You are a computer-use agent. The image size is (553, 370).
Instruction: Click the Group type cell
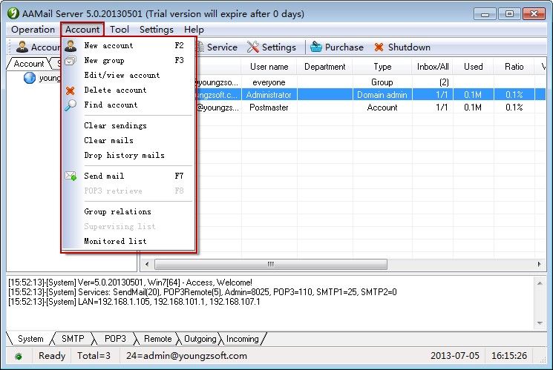(x=382, y=82)
